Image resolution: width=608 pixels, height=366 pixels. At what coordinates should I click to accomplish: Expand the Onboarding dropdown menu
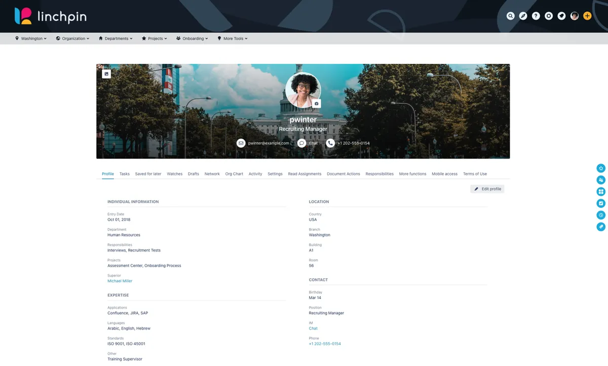tap(192, 39)
